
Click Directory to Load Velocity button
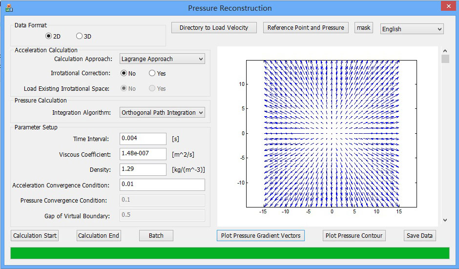coord(214,28)
